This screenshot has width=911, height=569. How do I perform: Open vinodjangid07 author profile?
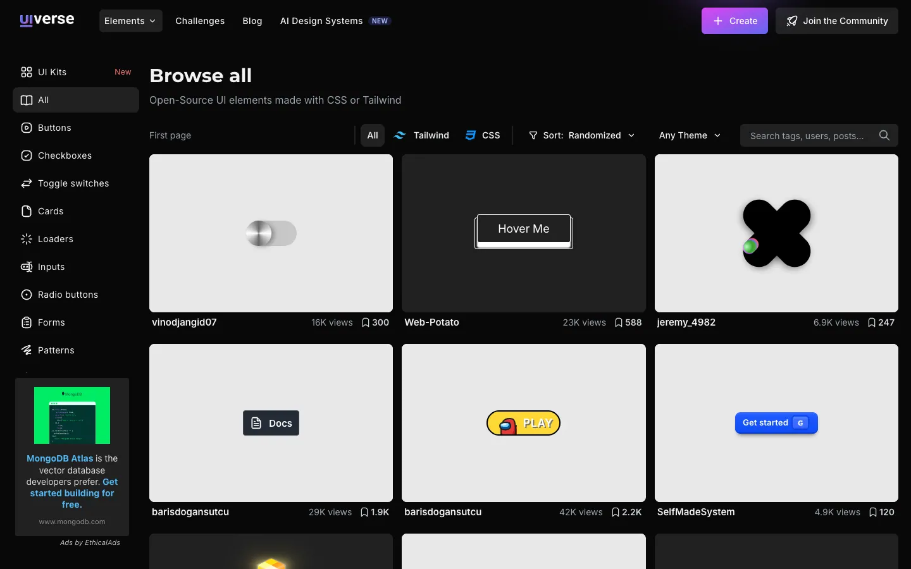[184, 322]
